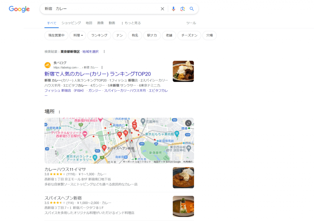Open the three-dot menu beside the tabelog URL
The height and width of the screenshot is (221, 314).
(x=102, y=67)
